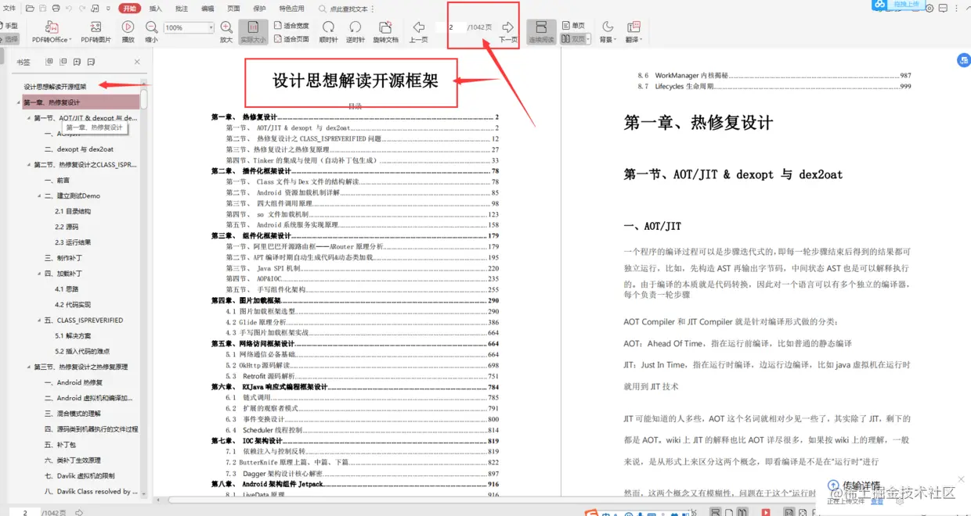Toggle 适合宽度 fit width

point(291,26)
